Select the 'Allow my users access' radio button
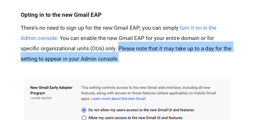255x120 pixels. [84, 118]
